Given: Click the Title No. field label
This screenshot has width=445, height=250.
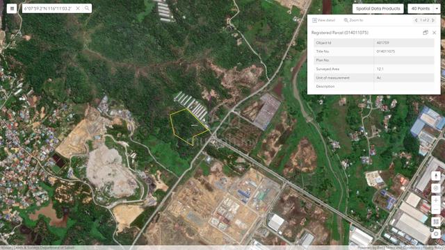Looking at the screenshot, I should click(x=323, y=51).
